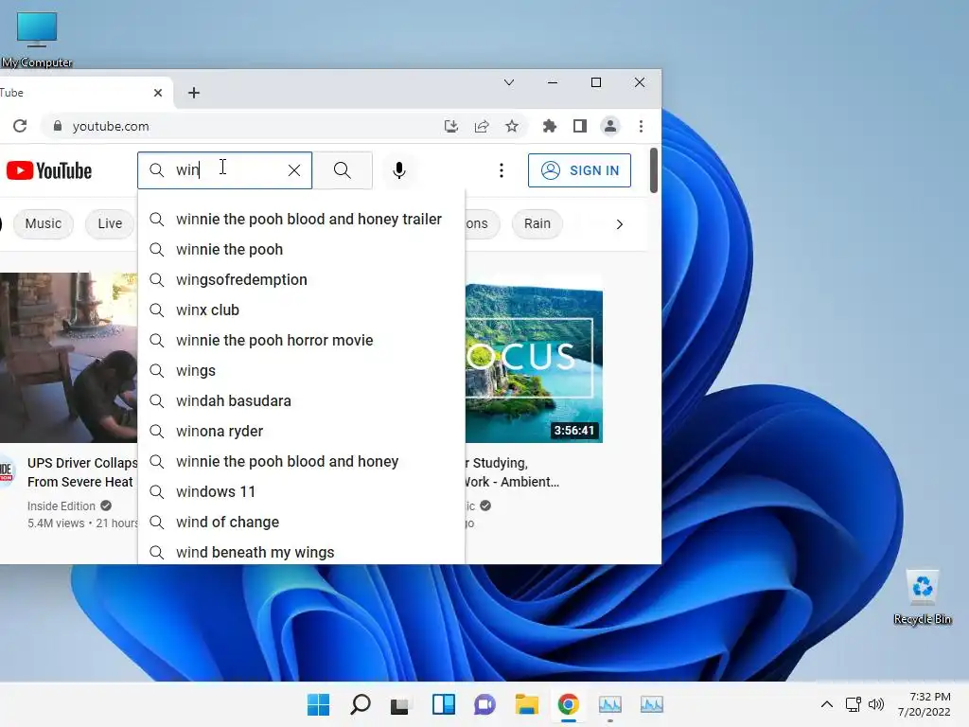Open the UPS Driver video thumbnail

[68, 357]
